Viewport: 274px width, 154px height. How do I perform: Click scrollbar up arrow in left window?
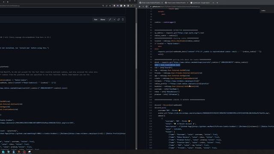[136, 9]
